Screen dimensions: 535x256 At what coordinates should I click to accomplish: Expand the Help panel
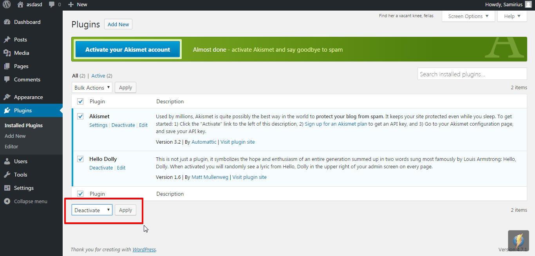(x=512, y=16)
